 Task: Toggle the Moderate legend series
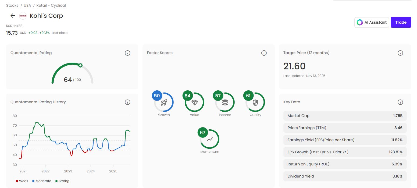[42, 181]
